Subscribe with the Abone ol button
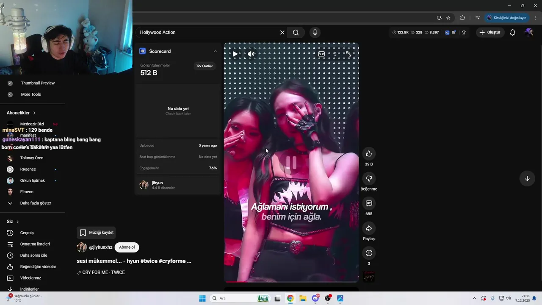The height and width of the screenshot is (305, 542). pyautogui.click(x=127, y=247)
